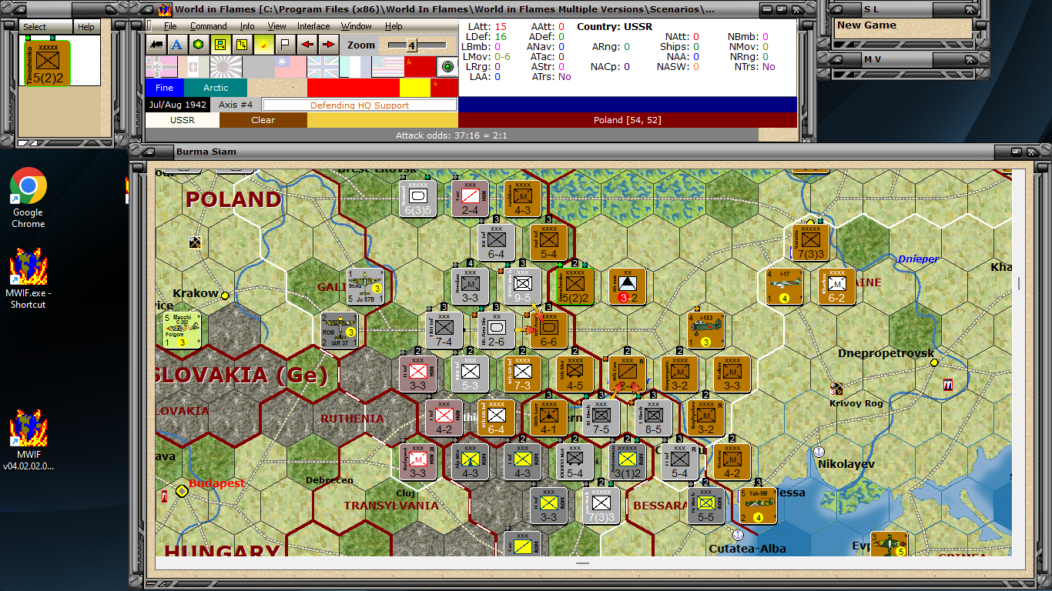Image resolution: width=1052 pixels, height=591 pixels.
Task: Click Help in the unit panel
Action: pyautogui.click(x=86, y=27)
